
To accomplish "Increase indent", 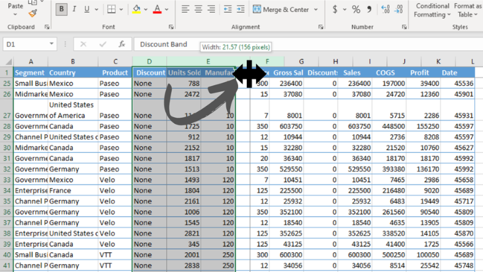I will [241, 9].
